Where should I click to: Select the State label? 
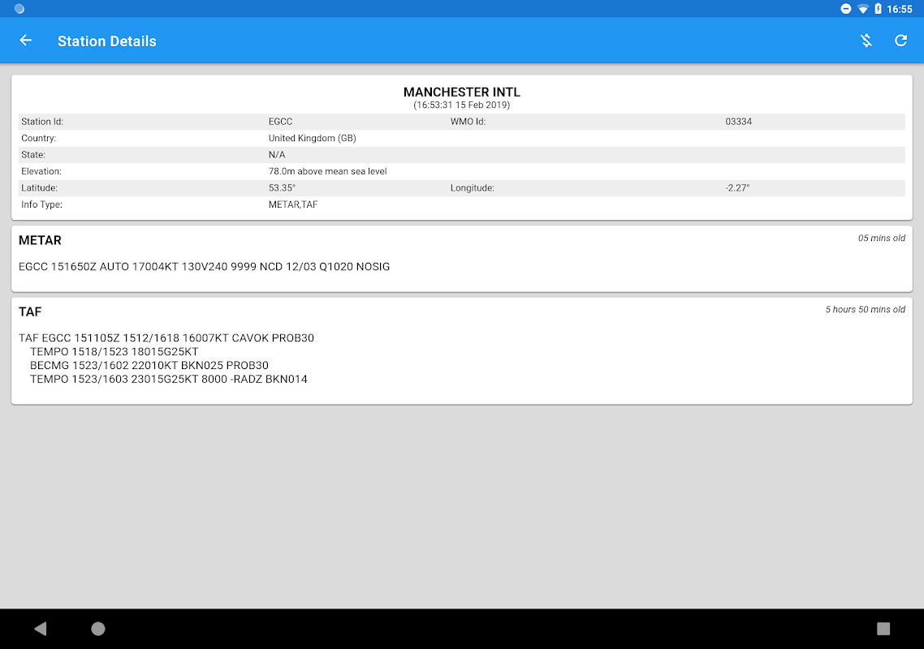[x=33, y=154]
